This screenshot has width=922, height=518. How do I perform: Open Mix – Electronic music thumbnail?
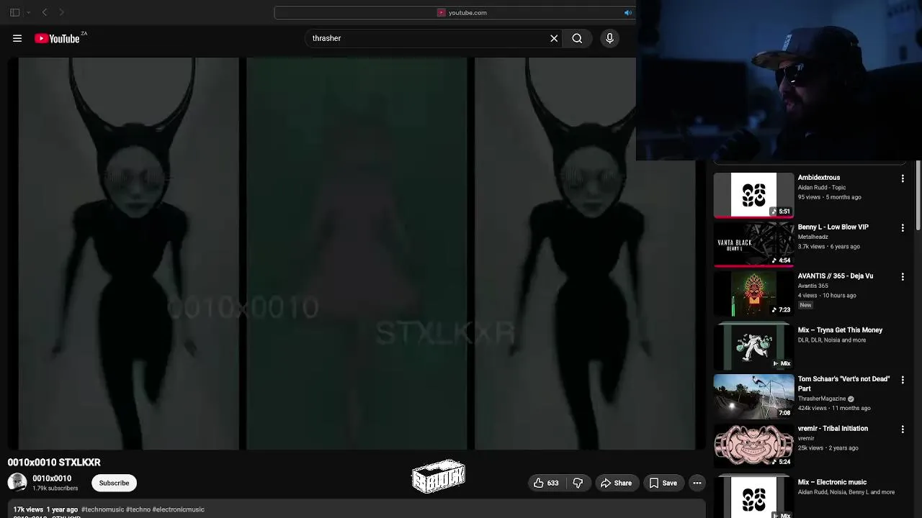pos(753,497)
